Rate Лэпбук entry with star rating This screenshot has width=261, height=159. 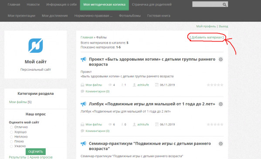point(215,124)
